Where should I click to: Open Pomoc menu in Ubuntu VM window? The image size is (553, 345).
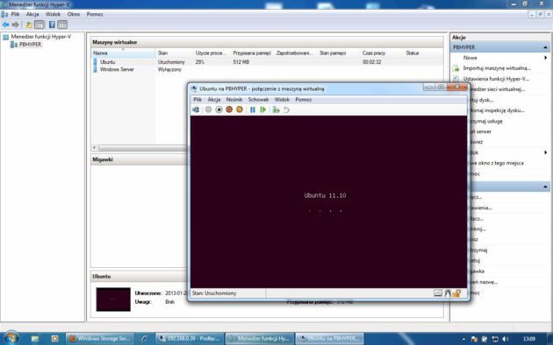(x=304, y=100)
